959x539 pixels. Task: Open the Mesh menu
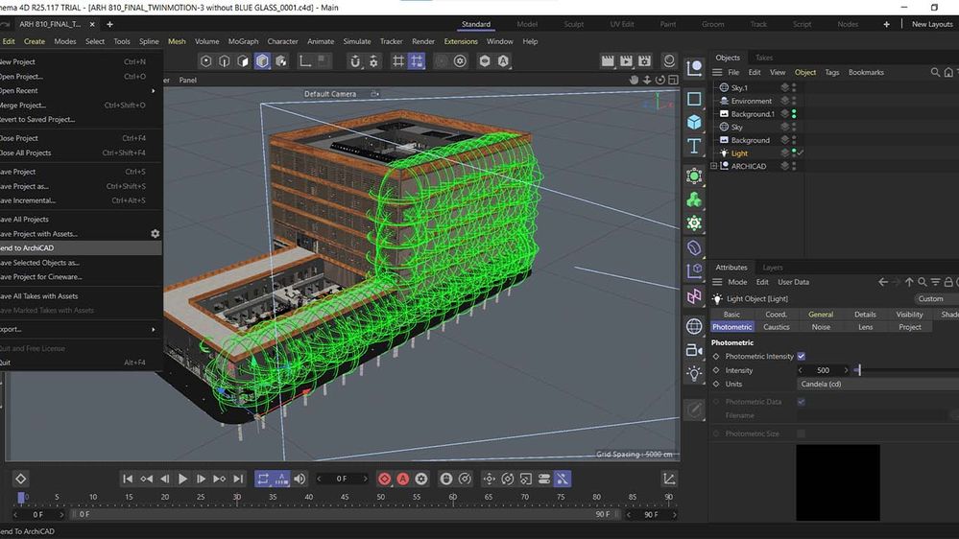point(177,41)
